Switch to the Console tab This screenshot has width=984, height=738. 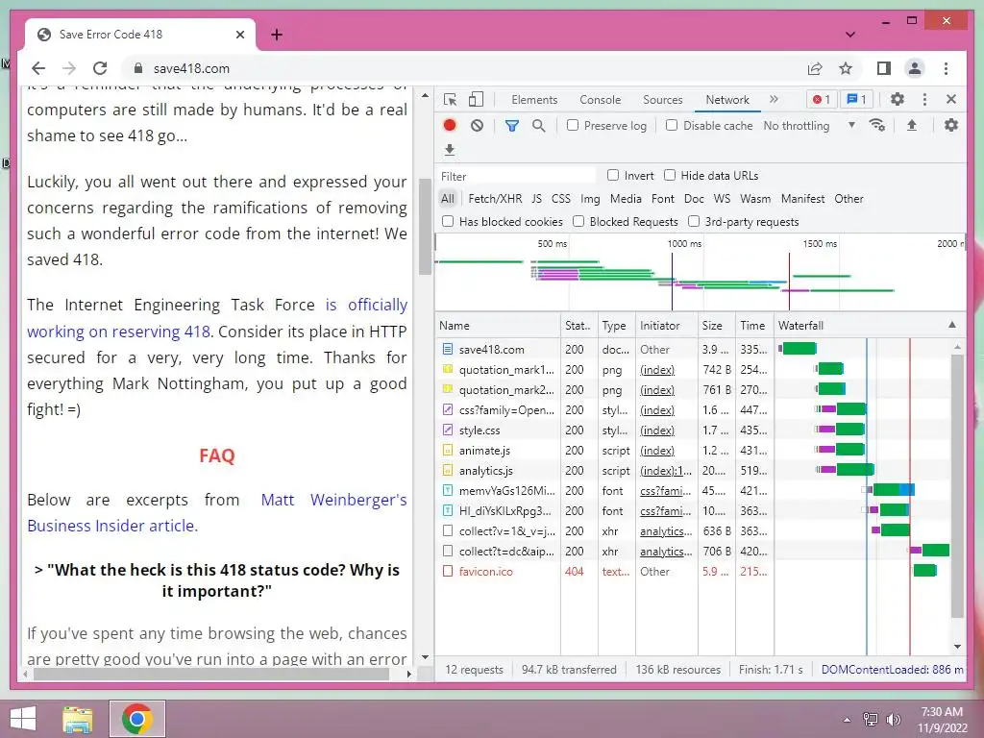tap(600, 100)
